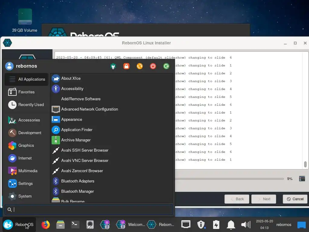
Task: Open notifications bell icon
Action: (x=231, y=224)
